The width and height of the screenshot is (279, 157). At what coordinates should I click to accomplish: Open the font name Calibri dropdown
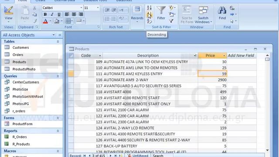pos(81,8)
